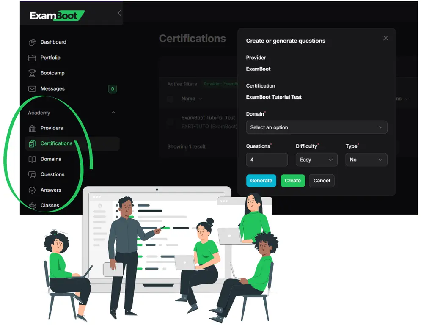Open the Type dropdown set to No
Viewport: 421px width, 325px height.
tap(366, 160)
